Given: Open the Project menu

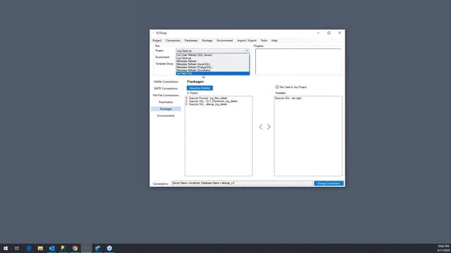Looking at the screenshot, I should click(157, 41).
